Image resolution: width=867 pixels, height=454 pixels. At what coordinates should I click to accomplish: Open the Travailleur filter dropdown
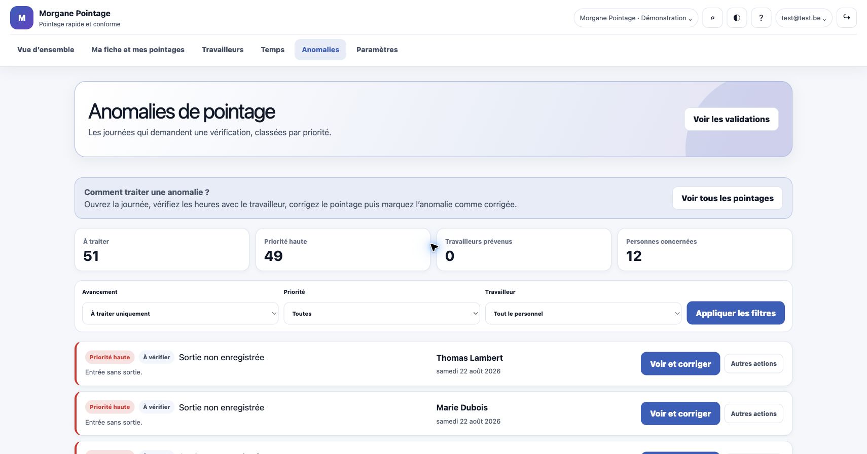pos(583,314)
